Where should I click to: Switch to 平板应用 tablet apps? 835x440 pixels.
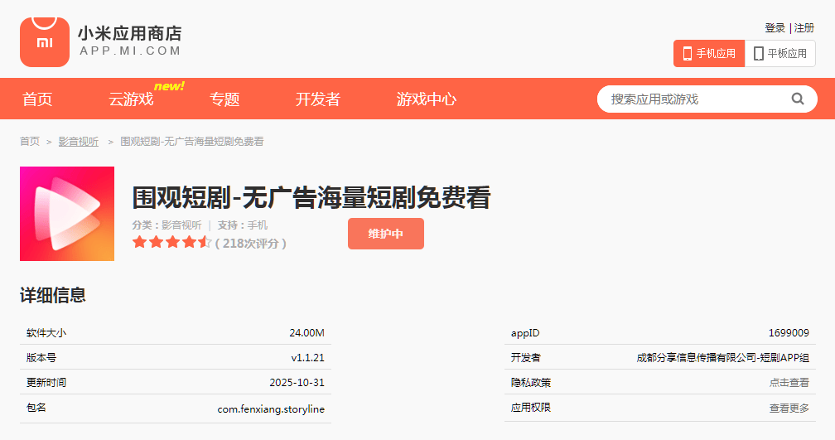(x=779, y=53)
